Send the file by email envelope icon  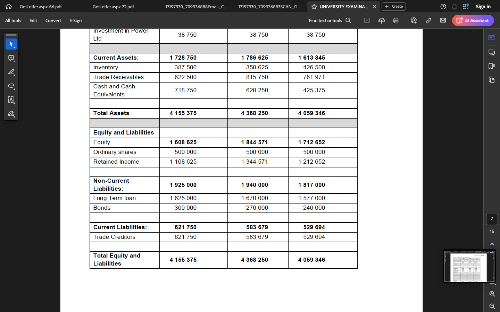pos(443,20)
